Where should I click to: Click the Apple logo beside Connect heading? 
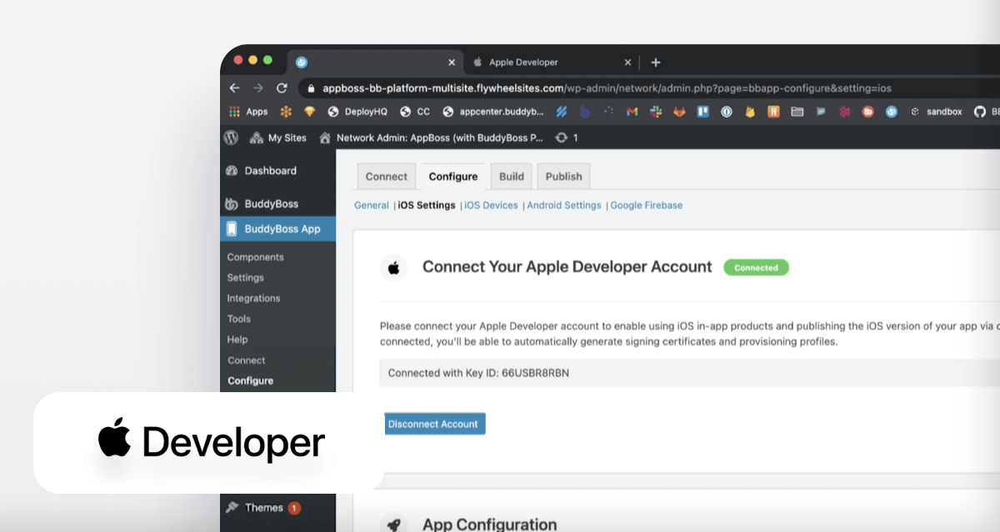[394, 268]
